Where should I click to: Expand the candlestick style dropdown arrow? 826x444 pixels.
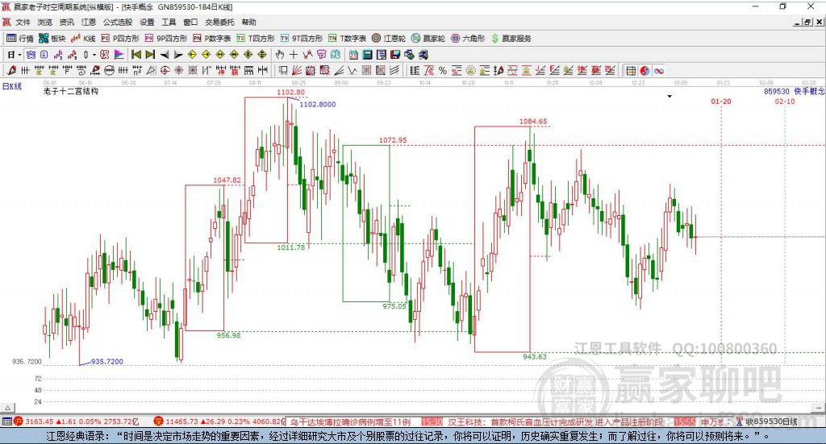[x=94, y=55]
